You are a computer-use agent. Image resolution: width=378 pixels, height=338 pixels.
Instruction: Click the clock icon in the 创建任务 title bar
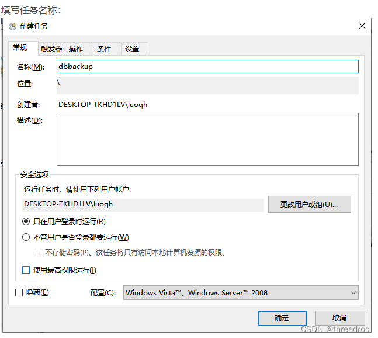coord(12,26)
